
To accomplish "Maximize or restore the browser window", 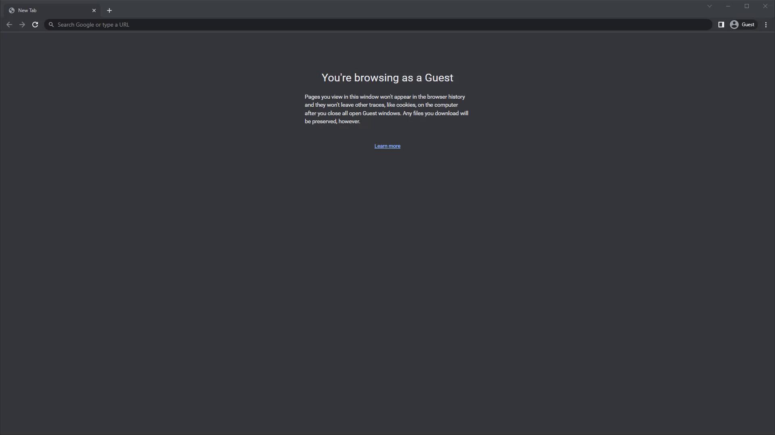I will click(x=746, y=6).
